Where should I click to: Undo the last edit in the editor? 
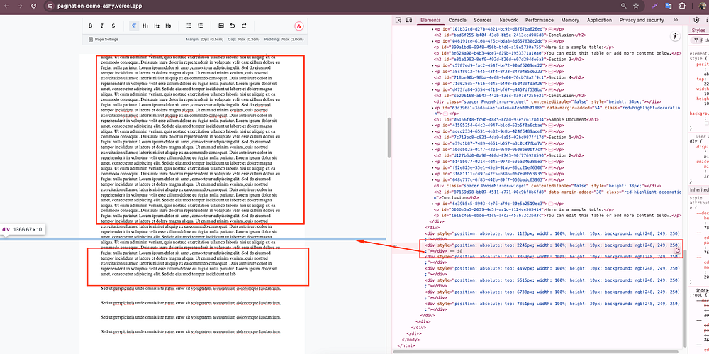click(233, 26)
